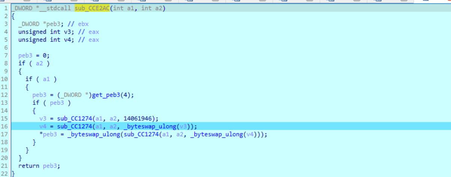Click line number 1 in the gutter
This screenshot has width=451, height=177.
coord(6,8)
